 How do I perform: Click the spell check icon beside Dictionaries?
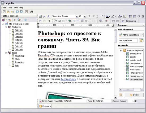(123, 21)
